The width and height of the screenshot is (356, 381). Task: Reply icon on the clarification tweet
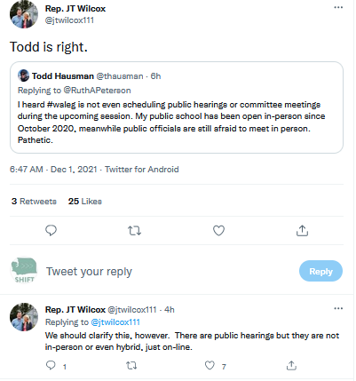click(x=51, y=365)
